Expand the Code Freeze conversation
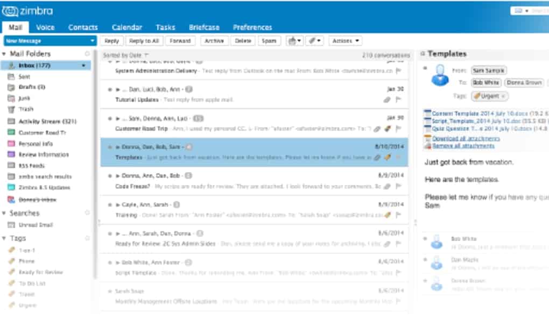549x319 pixels. [x=118, y=176]
